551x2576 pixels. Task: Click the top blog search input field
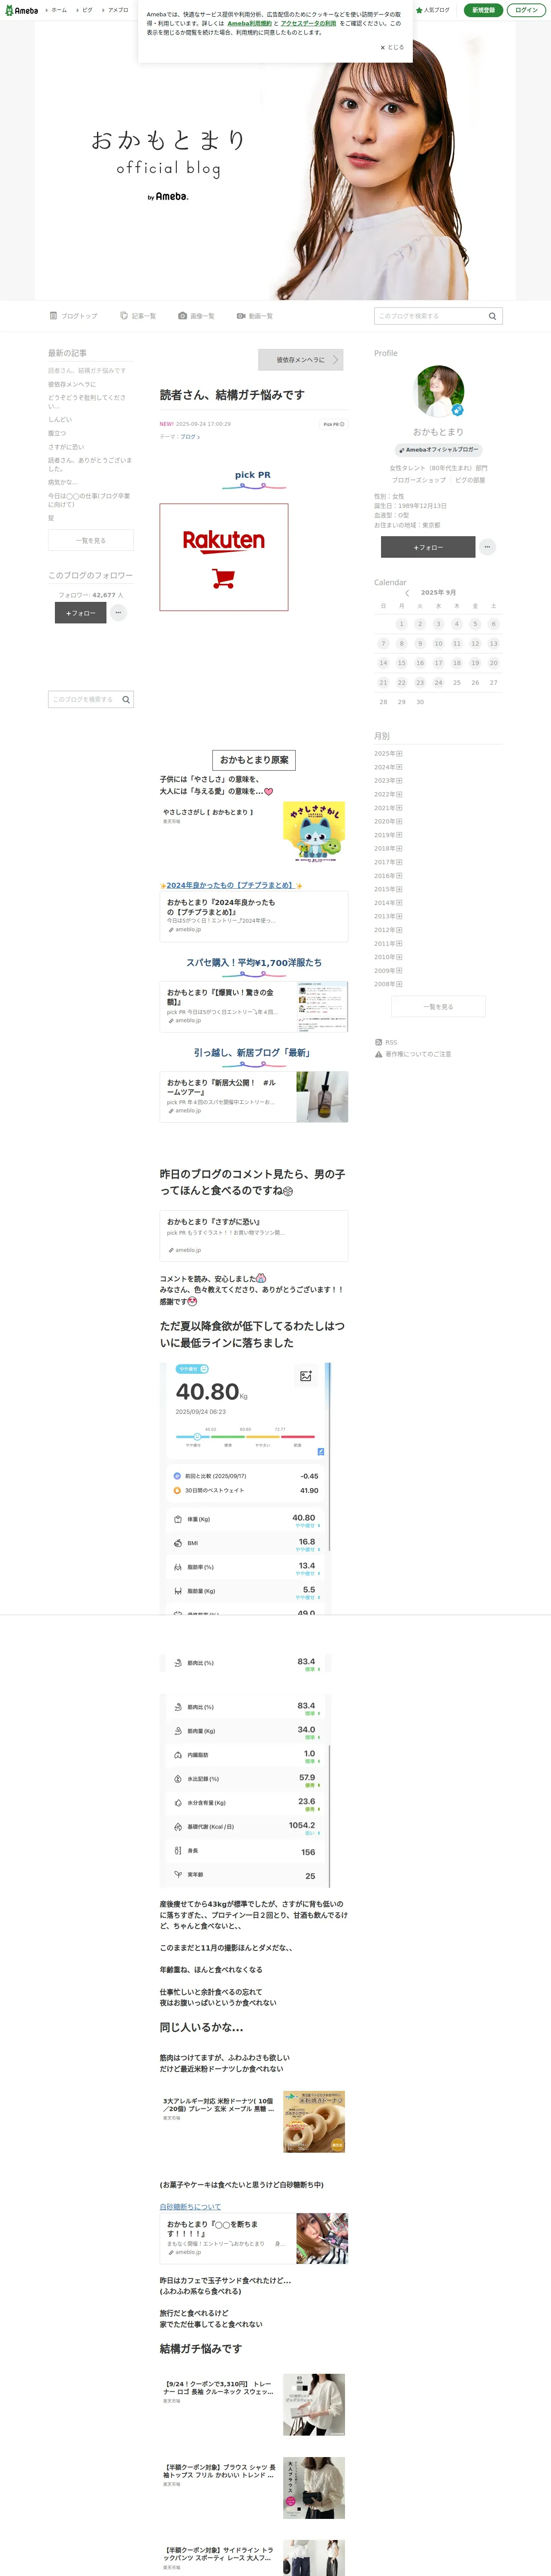(x=430, y=316)
